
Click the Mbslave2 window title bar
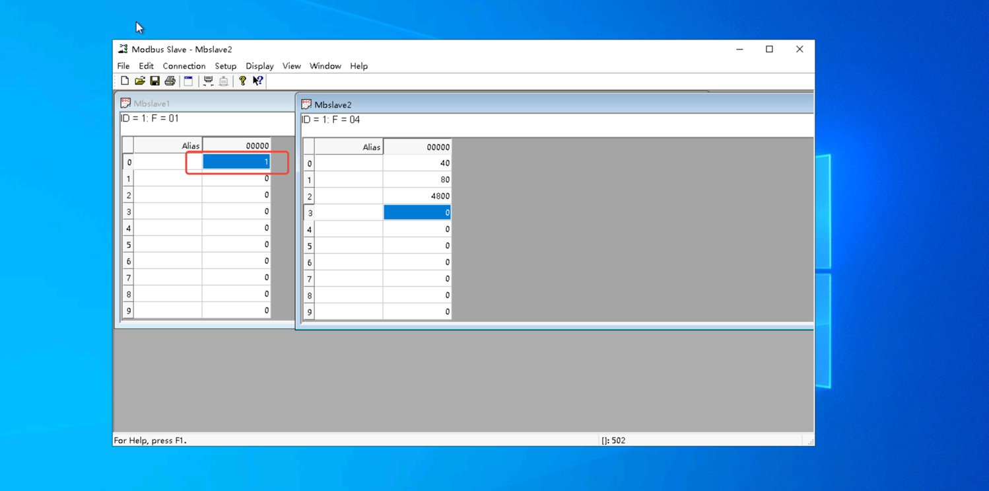click(x=556, y=104)
